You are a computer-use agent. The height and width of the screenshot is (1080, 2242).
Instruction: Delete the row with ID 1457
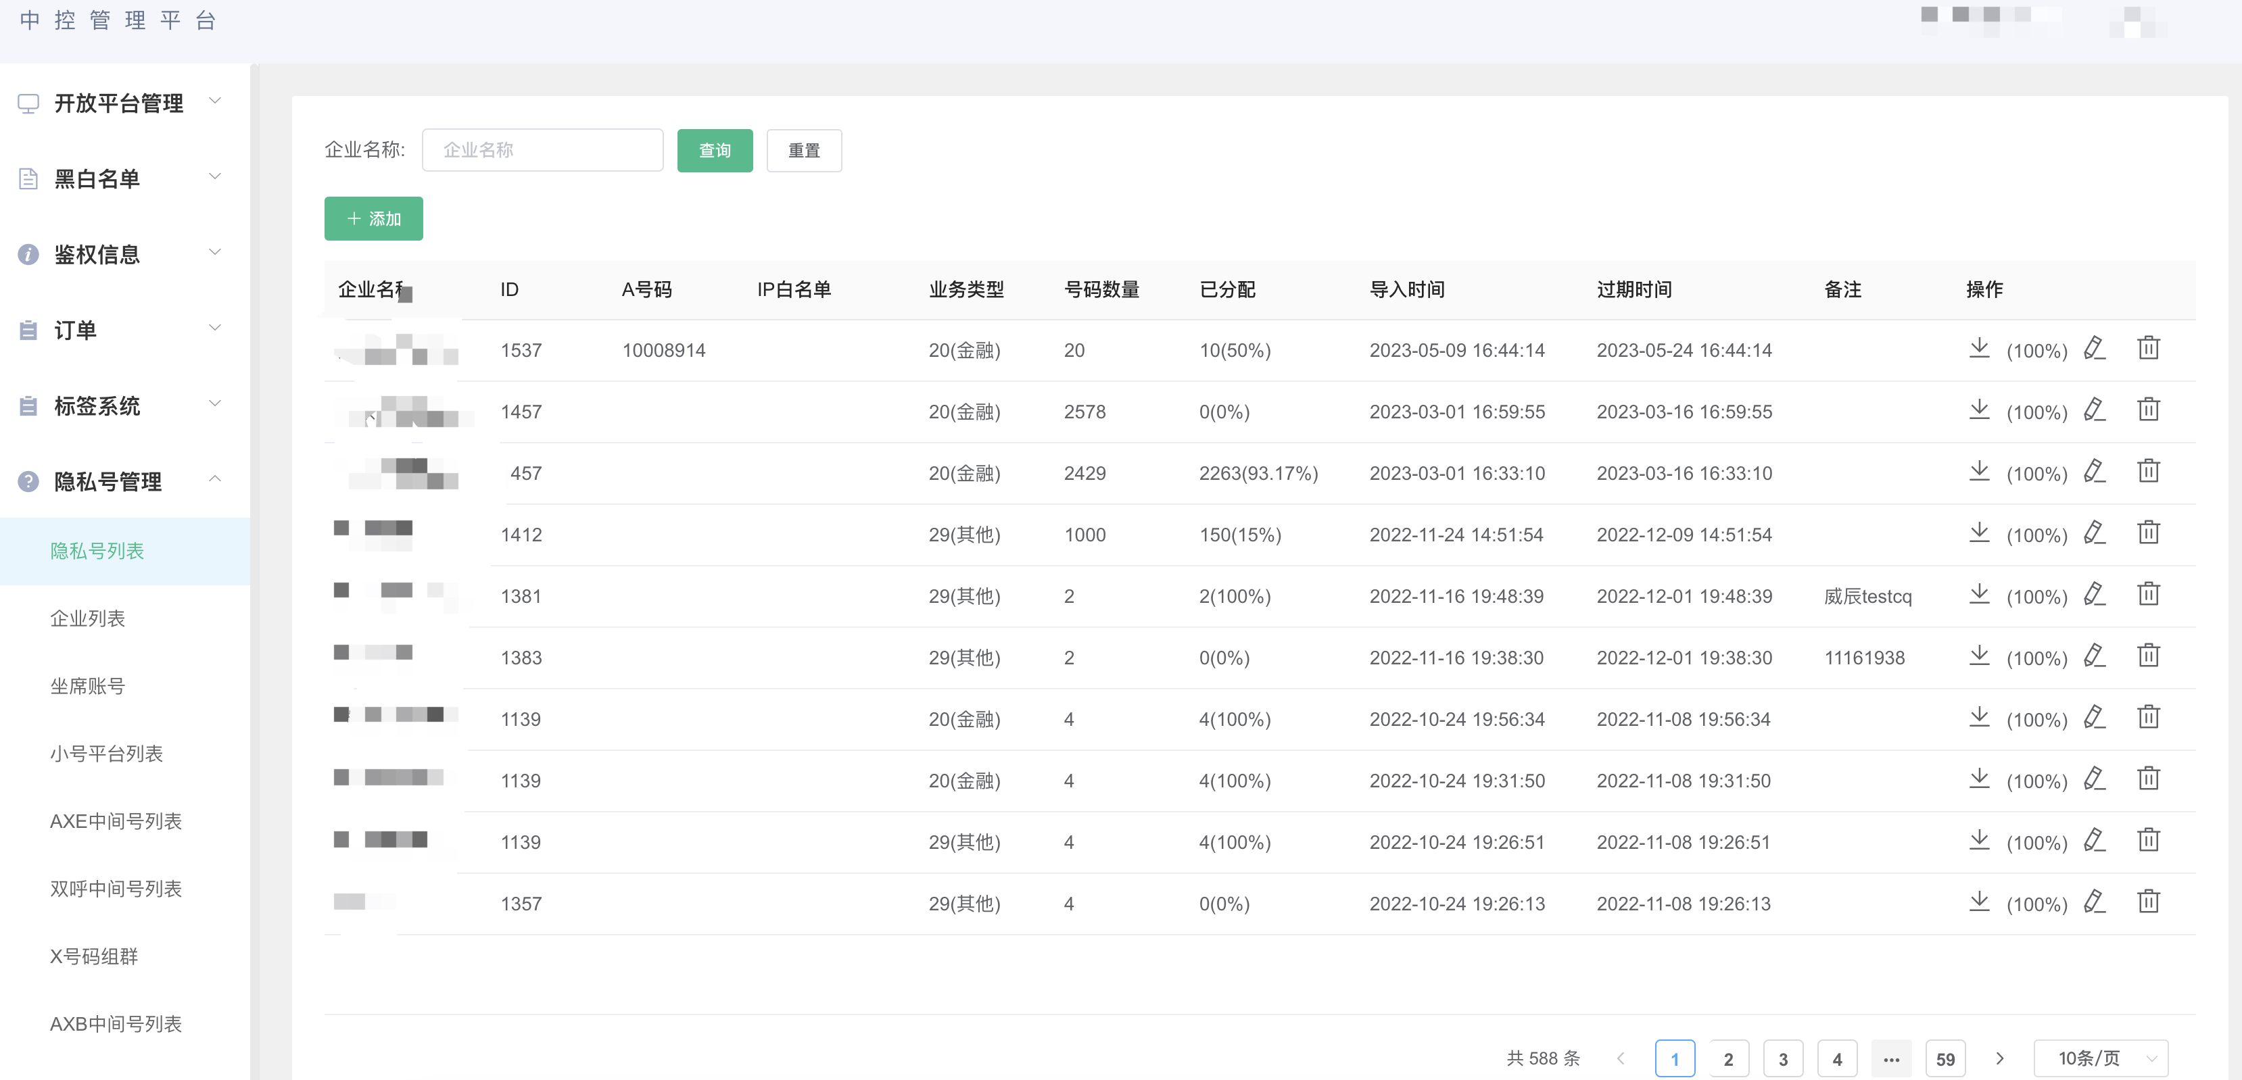click(2148, 410)
